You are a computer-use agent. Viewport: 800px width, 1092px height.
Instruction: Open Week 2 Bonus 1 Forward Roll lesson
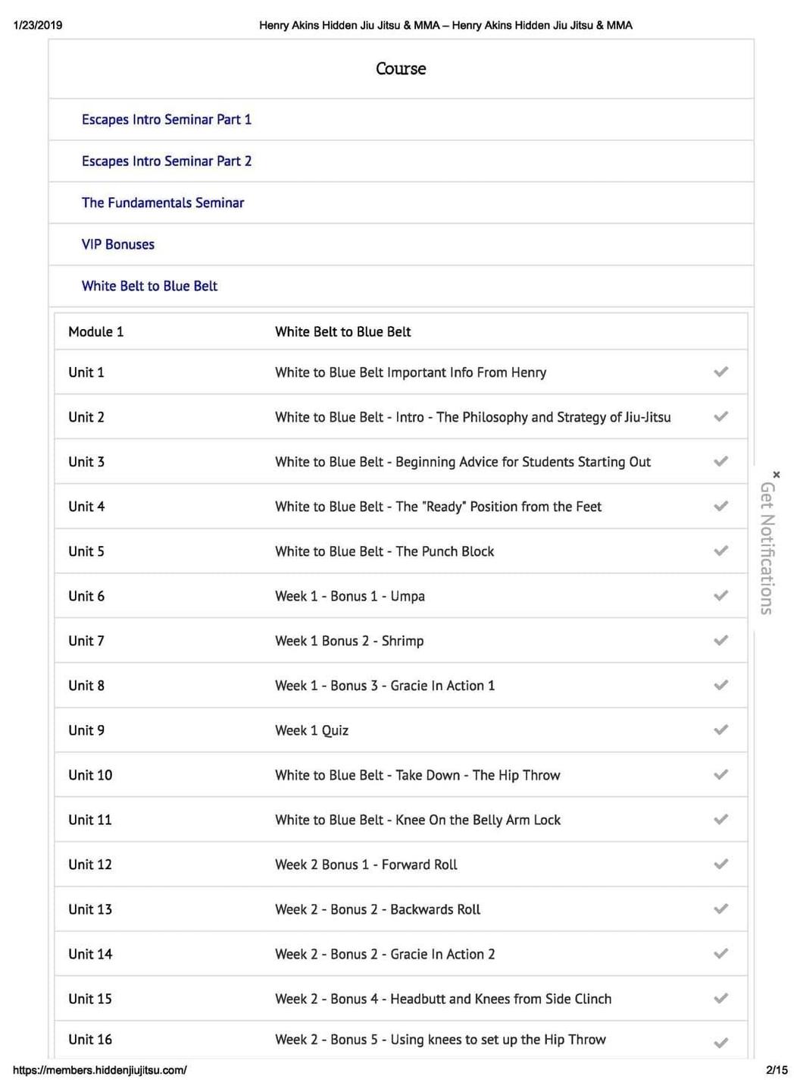(366, 864)
